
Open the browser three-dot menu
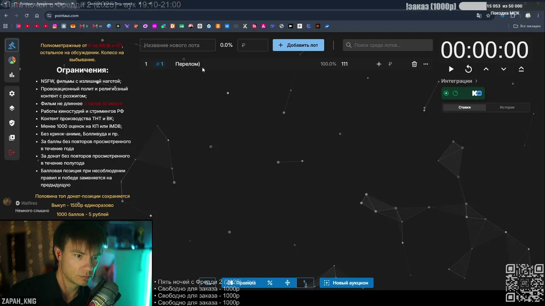click(539, 16)
